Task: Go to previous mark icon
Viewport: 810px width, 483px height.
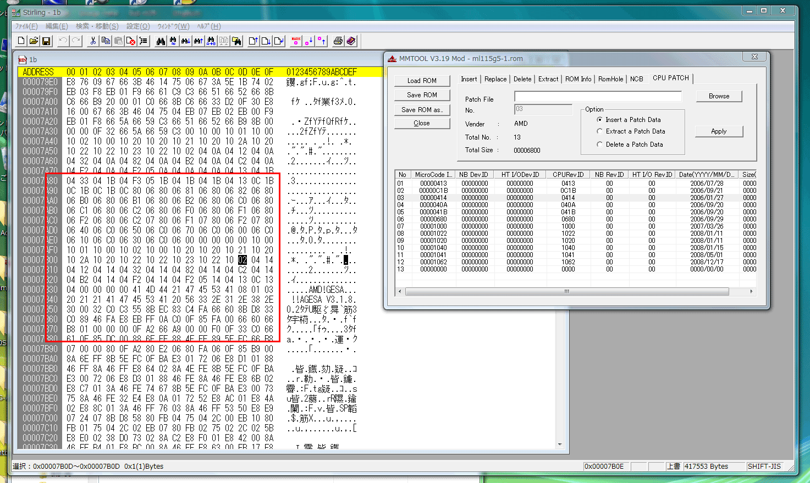Action: point(321,41)
